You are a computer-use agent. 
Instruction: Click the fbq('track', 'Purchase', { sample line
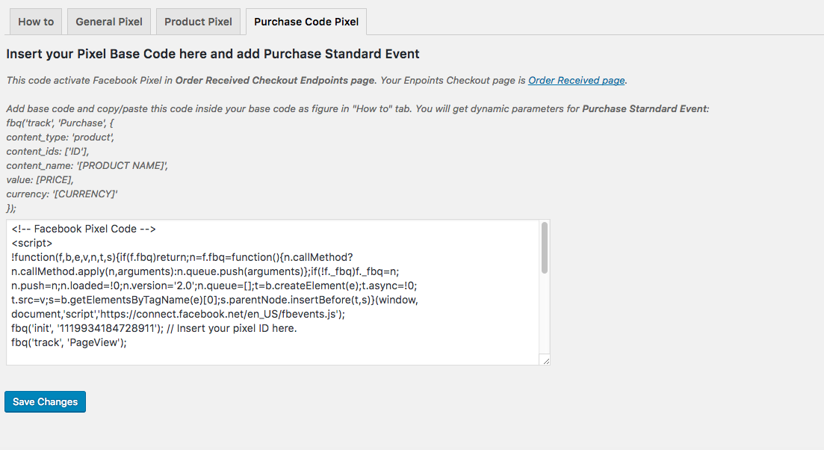(x=60, y=123)
